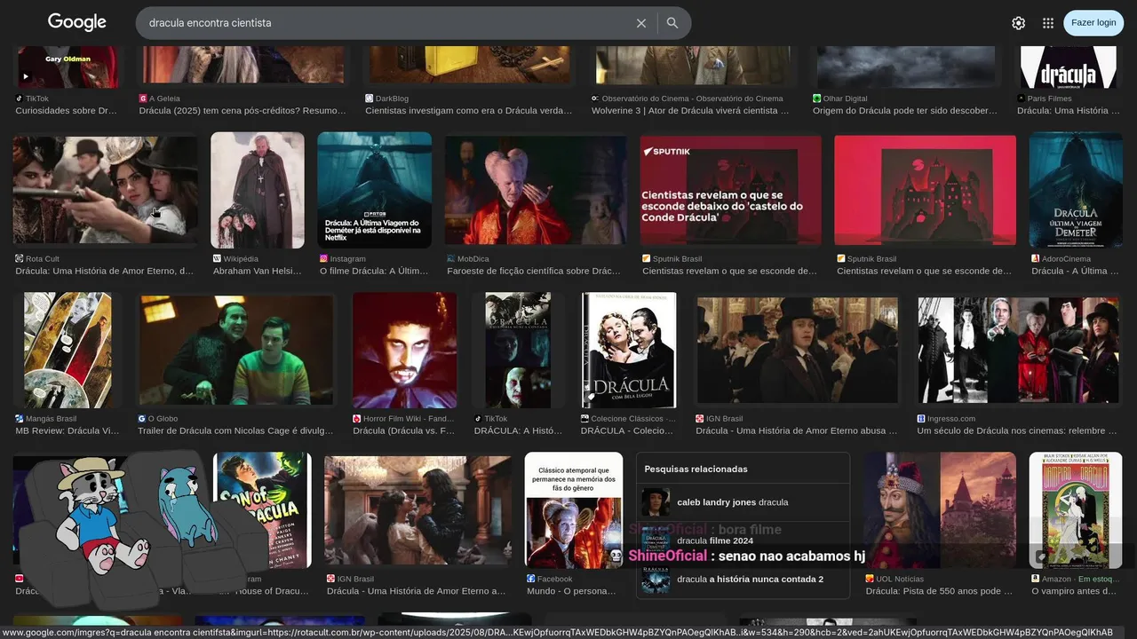Screen dimensions: 1137x639
Task: Click the 'Curiosidades sobre Dr...' TikTok caption
Action: pos(67,111)
